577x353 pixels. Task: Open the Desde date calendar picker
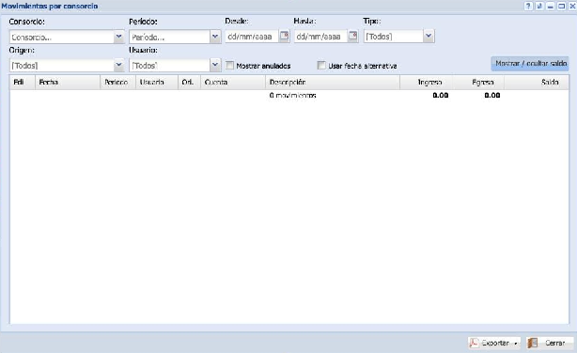tap(284, 36)
